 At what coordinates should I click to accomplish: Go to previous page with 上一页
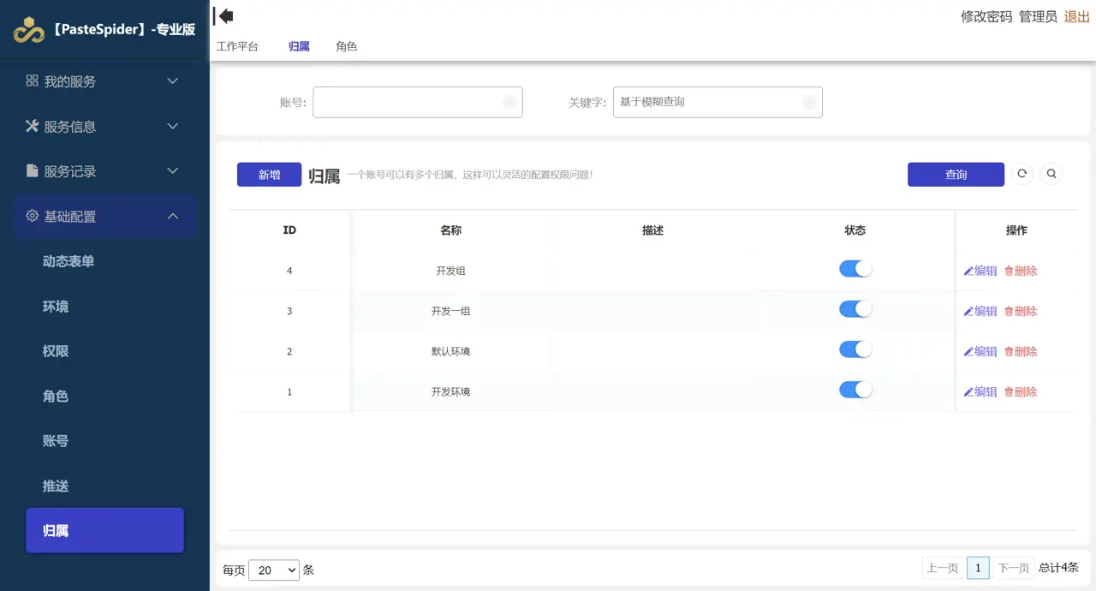(942, 568)
